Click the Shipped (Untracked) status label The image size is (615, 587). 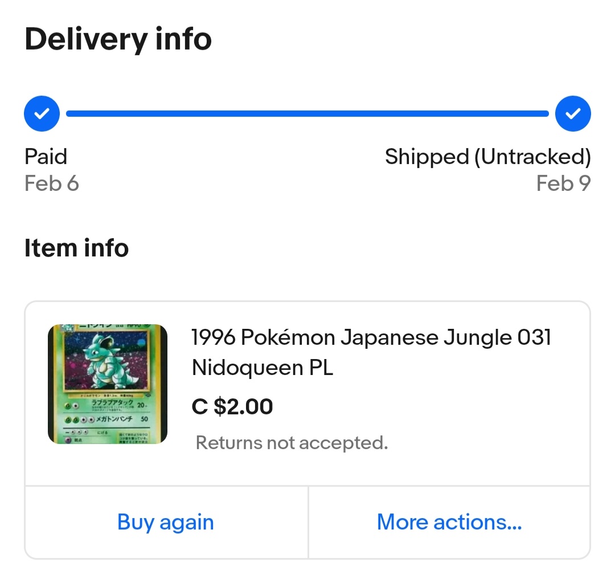point(487,157)
